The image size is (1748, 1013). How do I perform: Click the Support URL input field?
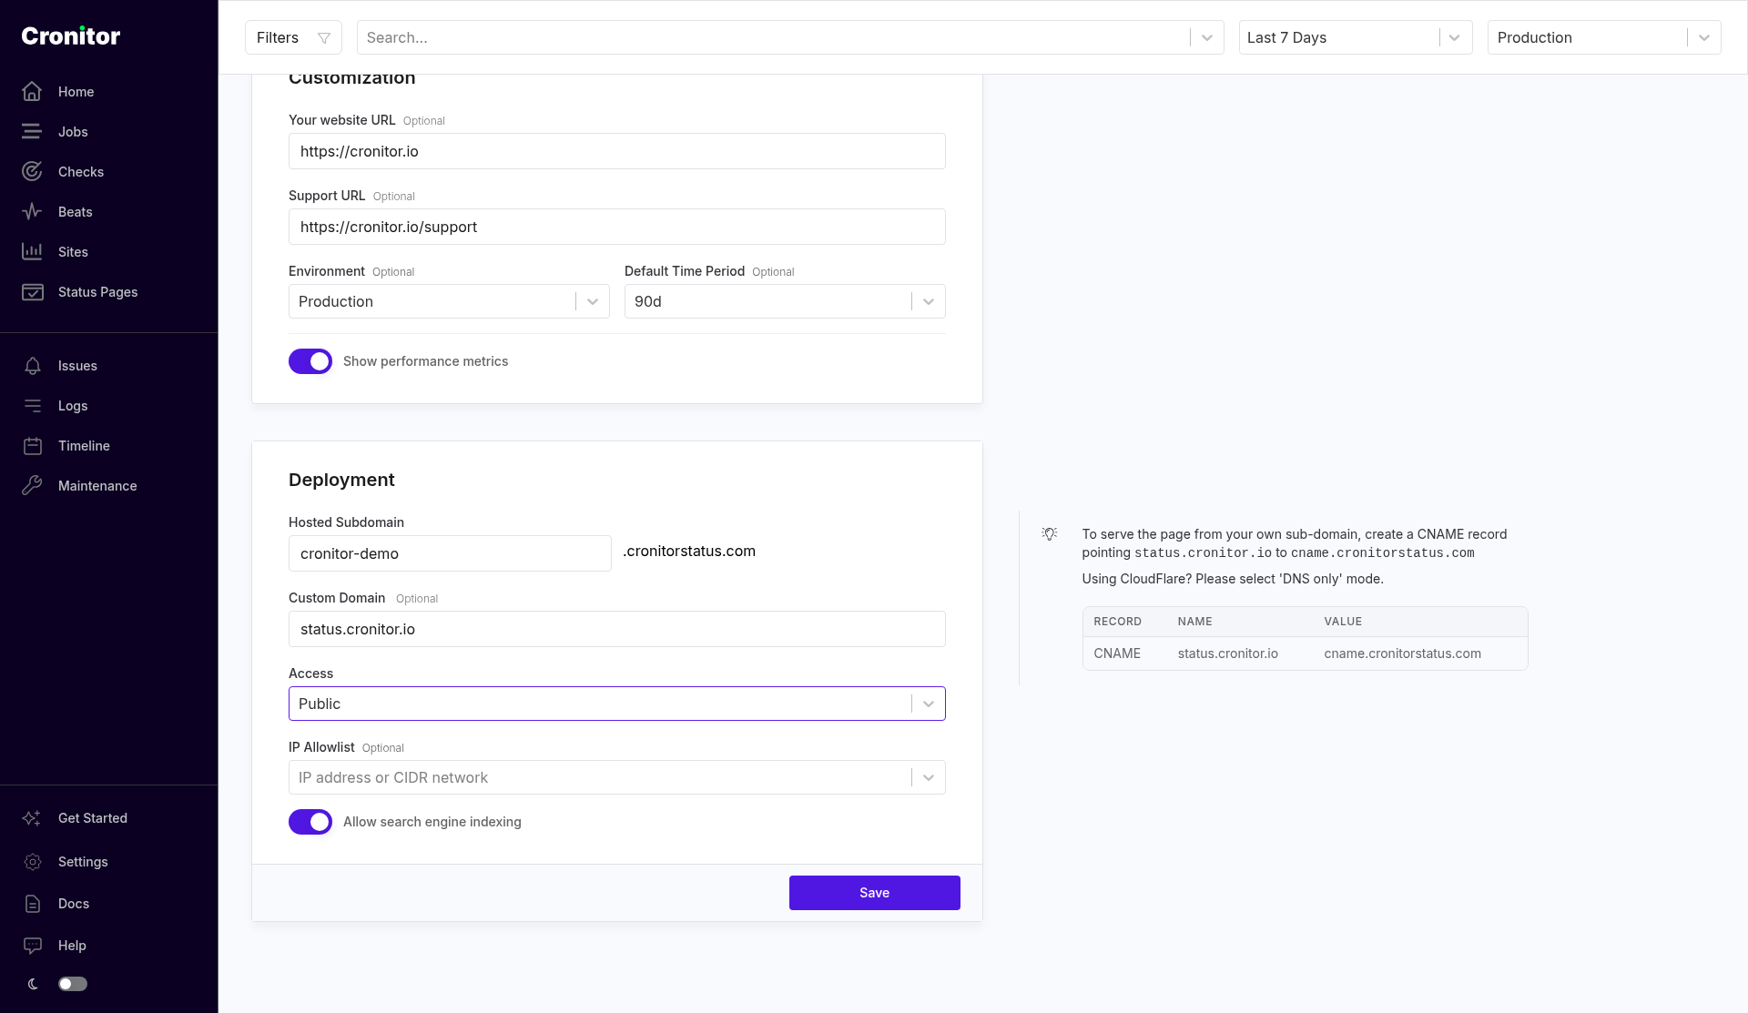617,227
